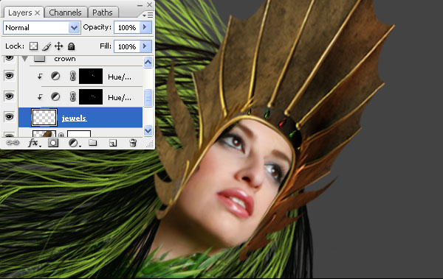Lock image pixels with brush icon
Viewport: 443px width, 279px height.
(47, 46)
